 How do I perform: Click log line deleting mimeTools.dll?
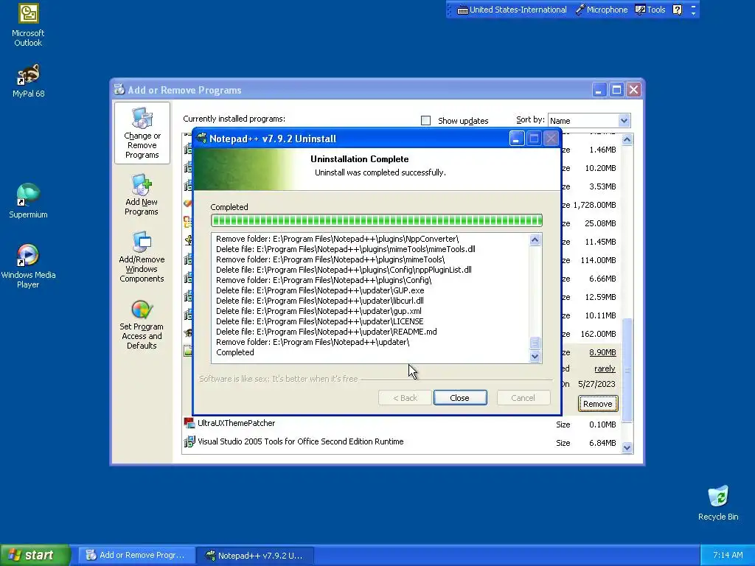click(345, 249)
